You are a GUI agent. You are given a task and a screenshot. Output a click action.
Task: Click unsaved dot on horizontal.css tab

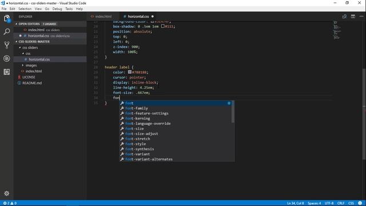153,17
